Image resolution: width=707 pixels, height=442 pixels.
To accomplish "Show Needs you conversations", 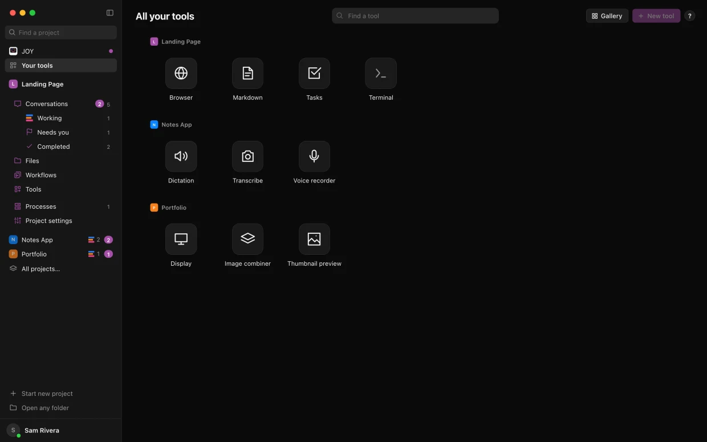I will [x=67, y=132].
